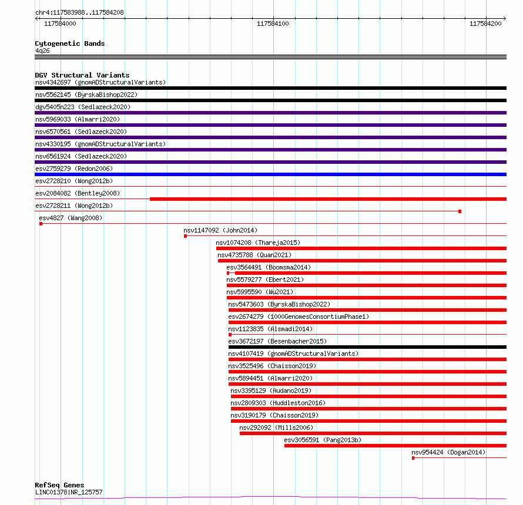Click the thick red esv2084082 bar
Screen dimensions: 523x505
coord(328,199)
